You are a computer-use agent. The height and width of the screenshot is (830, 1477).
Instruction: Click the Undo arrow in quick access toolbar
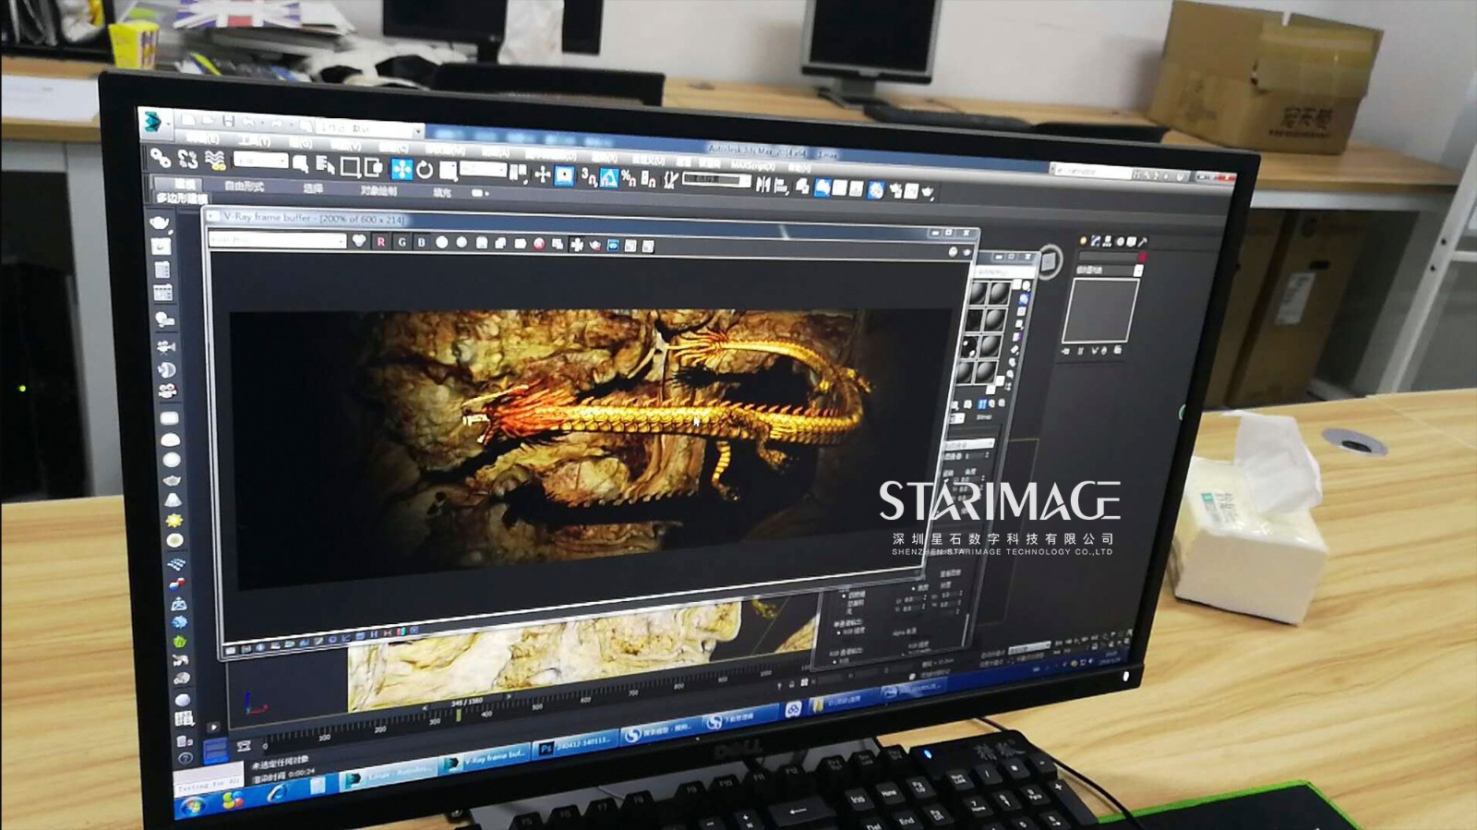(x=248, y=122)
